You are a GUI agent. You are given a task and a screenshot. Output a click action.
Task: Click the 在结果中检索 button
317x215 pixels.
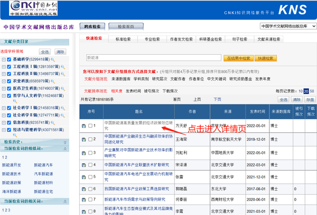239,58
